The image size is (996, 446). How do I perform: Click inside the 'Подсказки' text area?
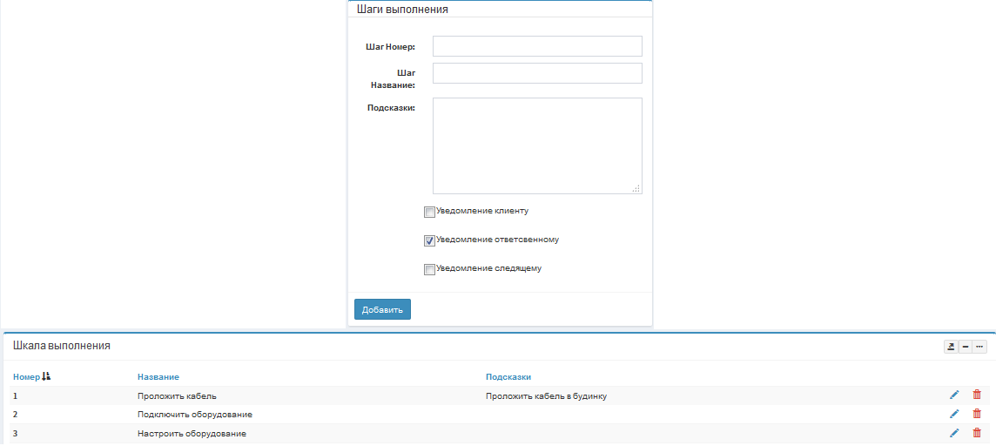[537, 145]
